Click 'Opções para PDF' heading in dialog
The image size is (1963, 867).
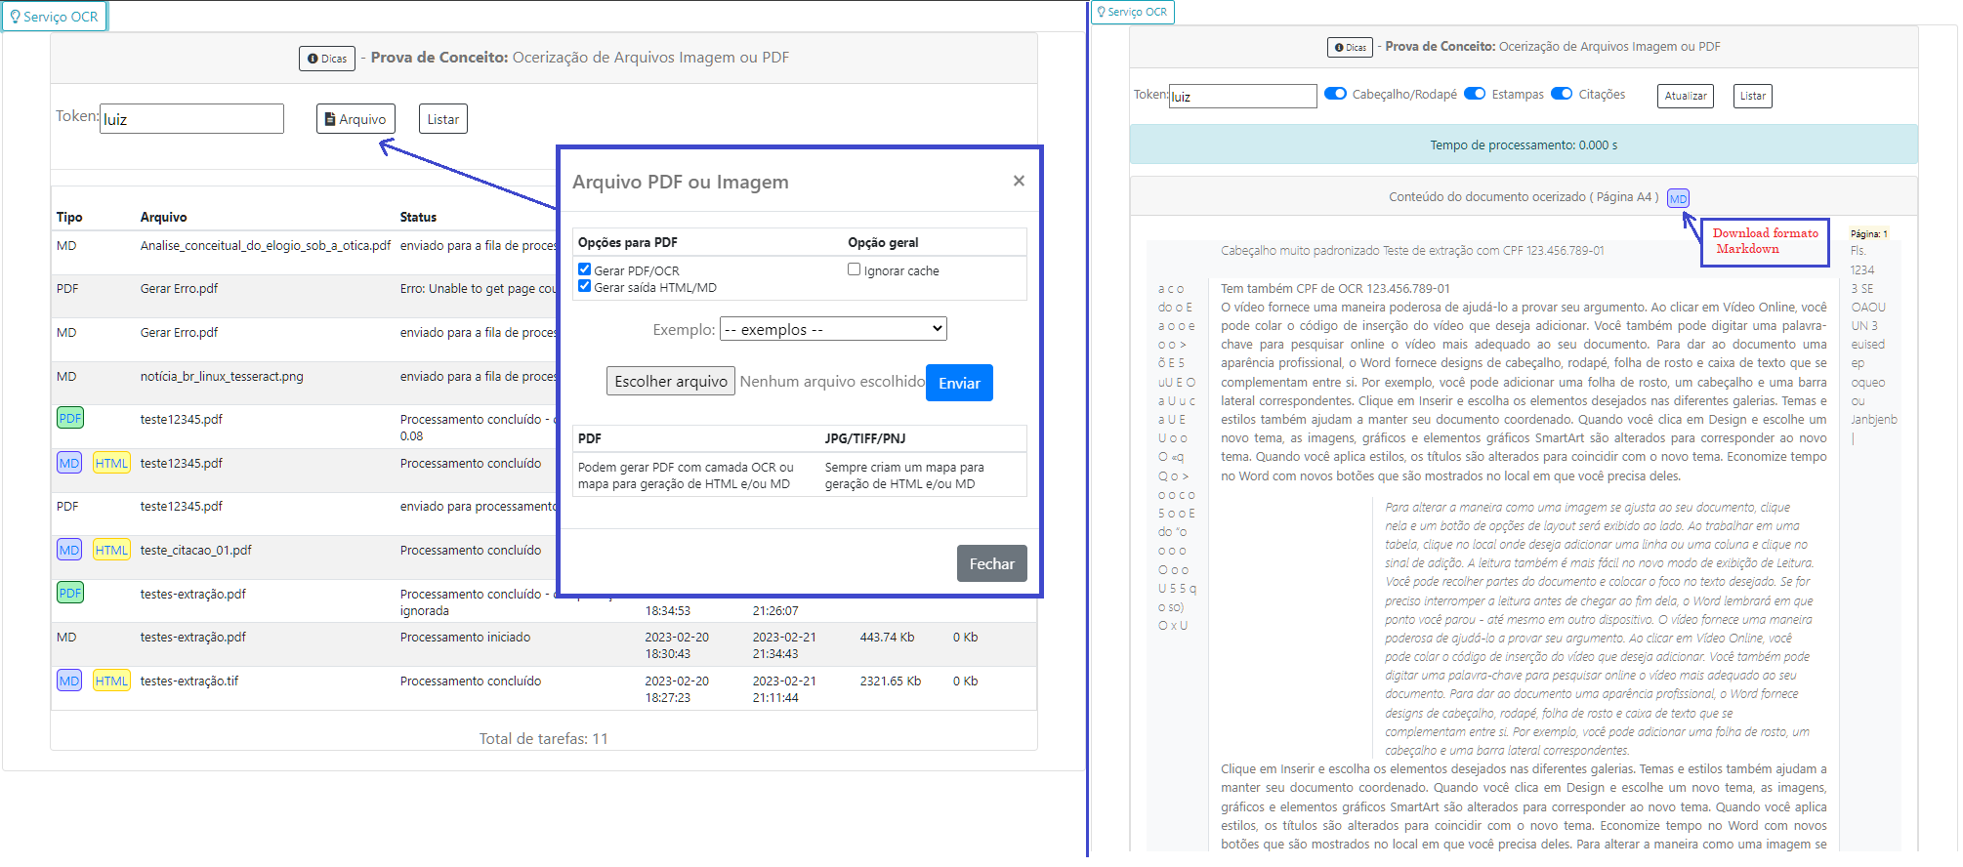627,242
